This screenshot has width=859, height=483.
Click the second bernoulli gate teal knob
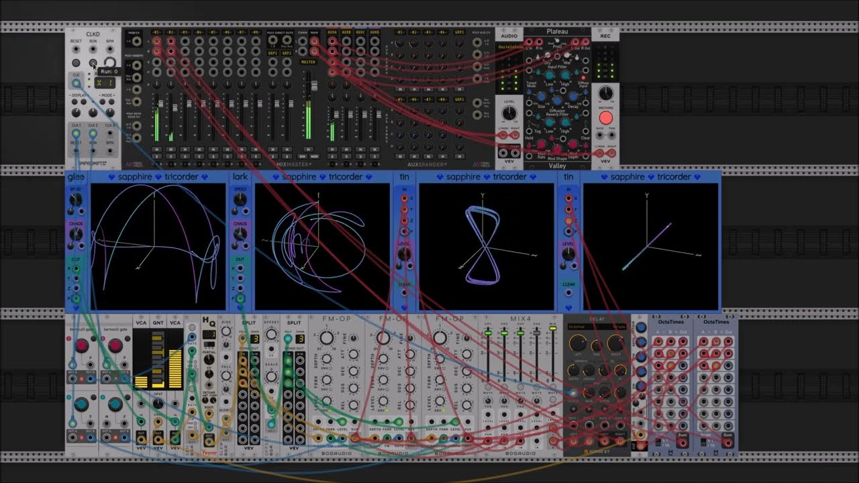coord(115,405)
